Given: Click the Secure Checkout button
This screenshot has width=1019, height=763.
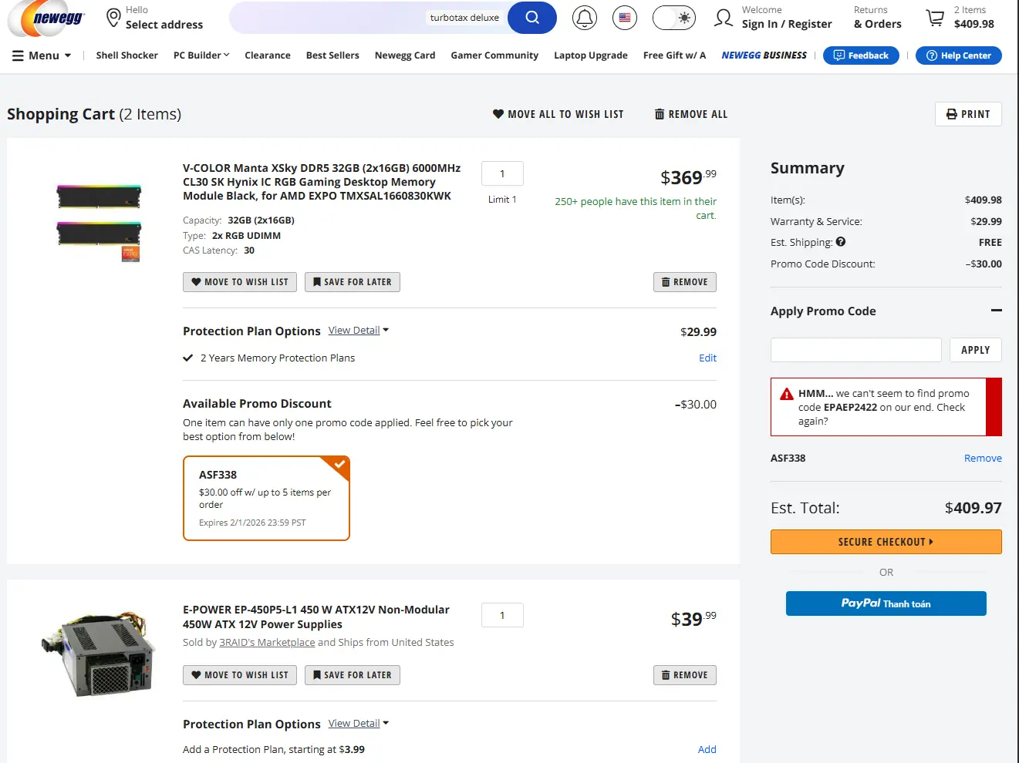Looking at the screenshot, I should tap(886, 542).
